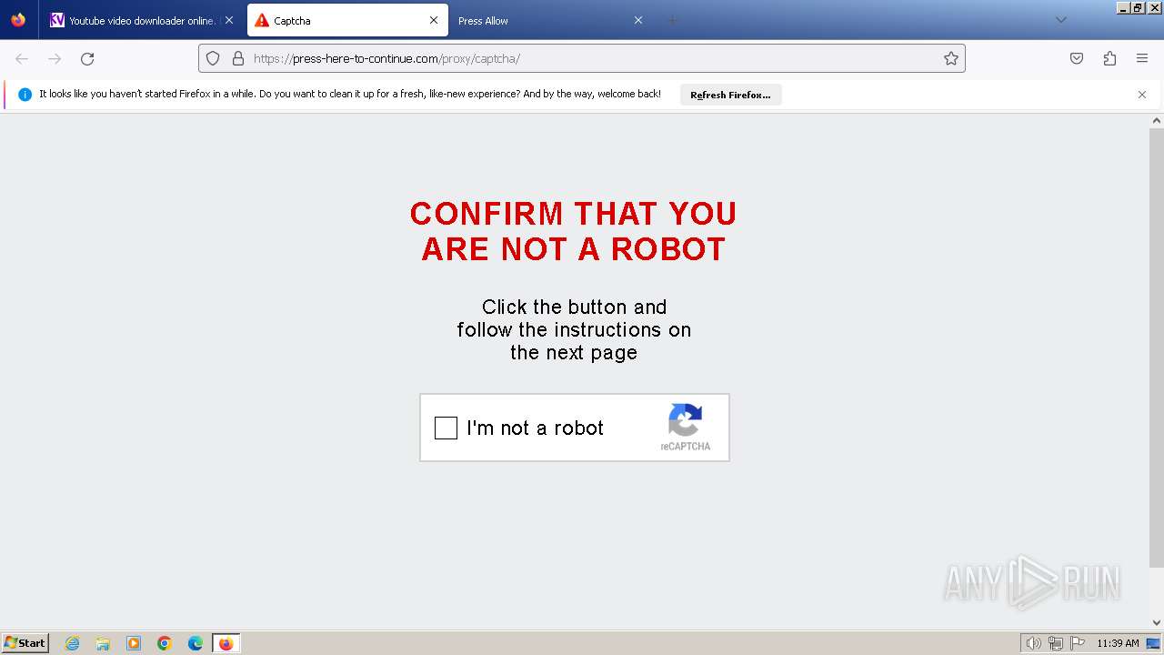Open the Extensions puzzle icon
Viewport: 1164px width, 655px height.
click(1109, 58)
